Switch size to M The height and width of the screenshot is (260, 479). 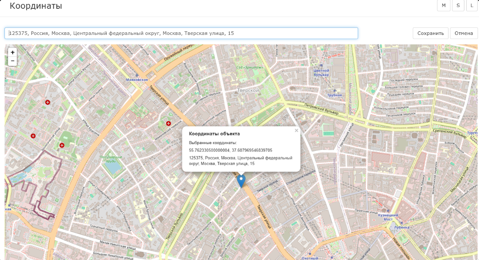click(x=443, y=5)
